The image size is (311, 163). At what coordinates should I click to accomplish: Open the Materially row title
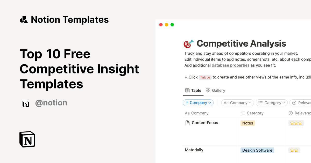(194, 150)
